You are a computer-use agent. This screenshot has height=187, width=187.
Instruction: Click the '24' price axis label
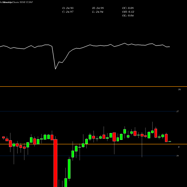tap(178, 156)
